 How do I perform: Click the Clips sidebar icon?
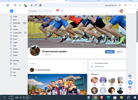click(x=11, y=45)
